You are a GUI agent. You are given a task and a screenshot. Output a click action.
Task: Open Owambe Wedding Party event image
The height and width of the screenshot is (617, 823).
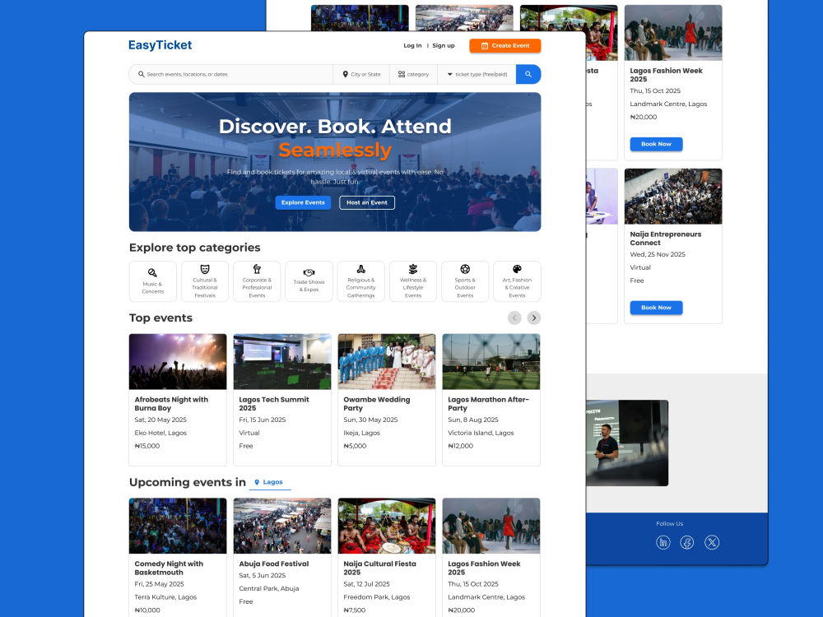387,362
